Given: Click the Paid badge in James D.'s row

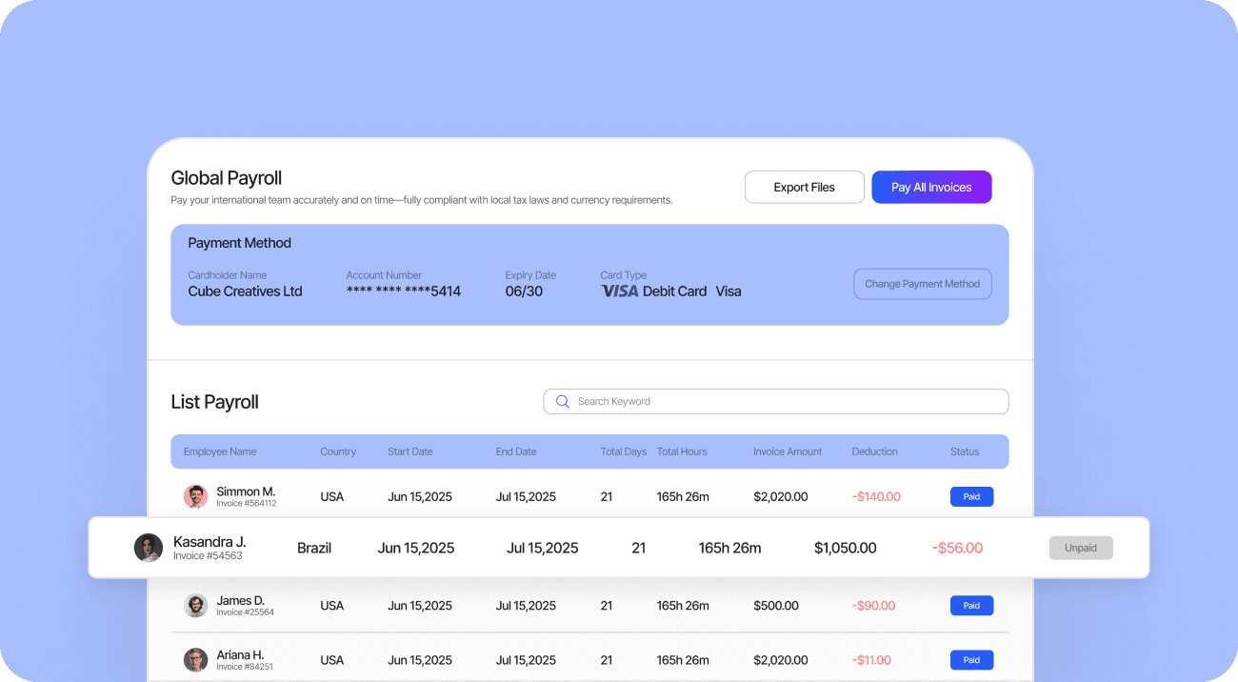Looking at the screenshot, I should pos(971,606).
